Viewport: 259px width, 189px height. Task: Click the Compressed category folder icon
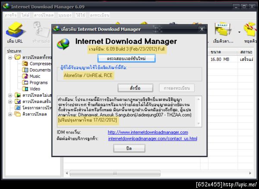(25, 64)
